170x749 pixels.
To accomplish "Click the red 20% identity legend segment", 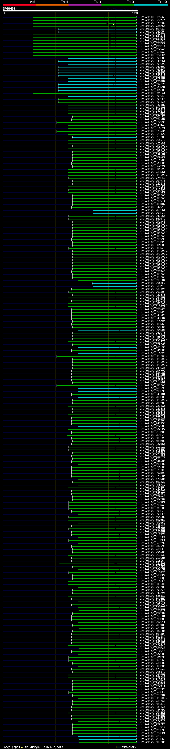I will click(19, 5).
